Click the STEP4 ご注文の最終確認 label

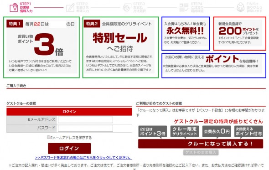(x=197, y=7)
